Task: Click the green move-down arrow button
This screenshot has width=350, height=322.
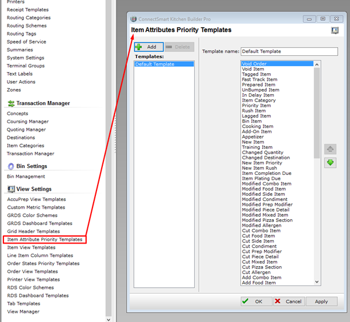Action: [x=330, y=162]
